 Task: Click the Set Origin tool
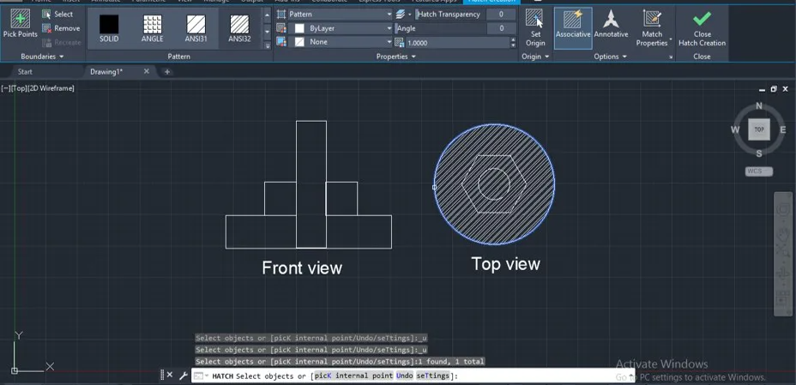click(535, 28)
